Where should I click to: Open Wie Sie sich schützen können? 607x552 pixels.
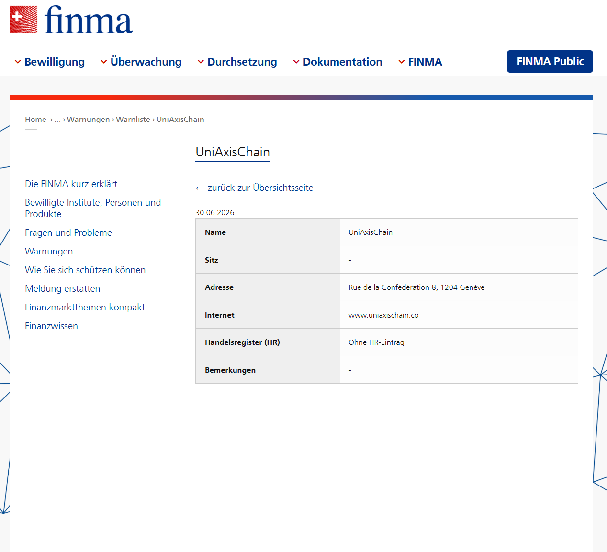click(x=85, y=270)
